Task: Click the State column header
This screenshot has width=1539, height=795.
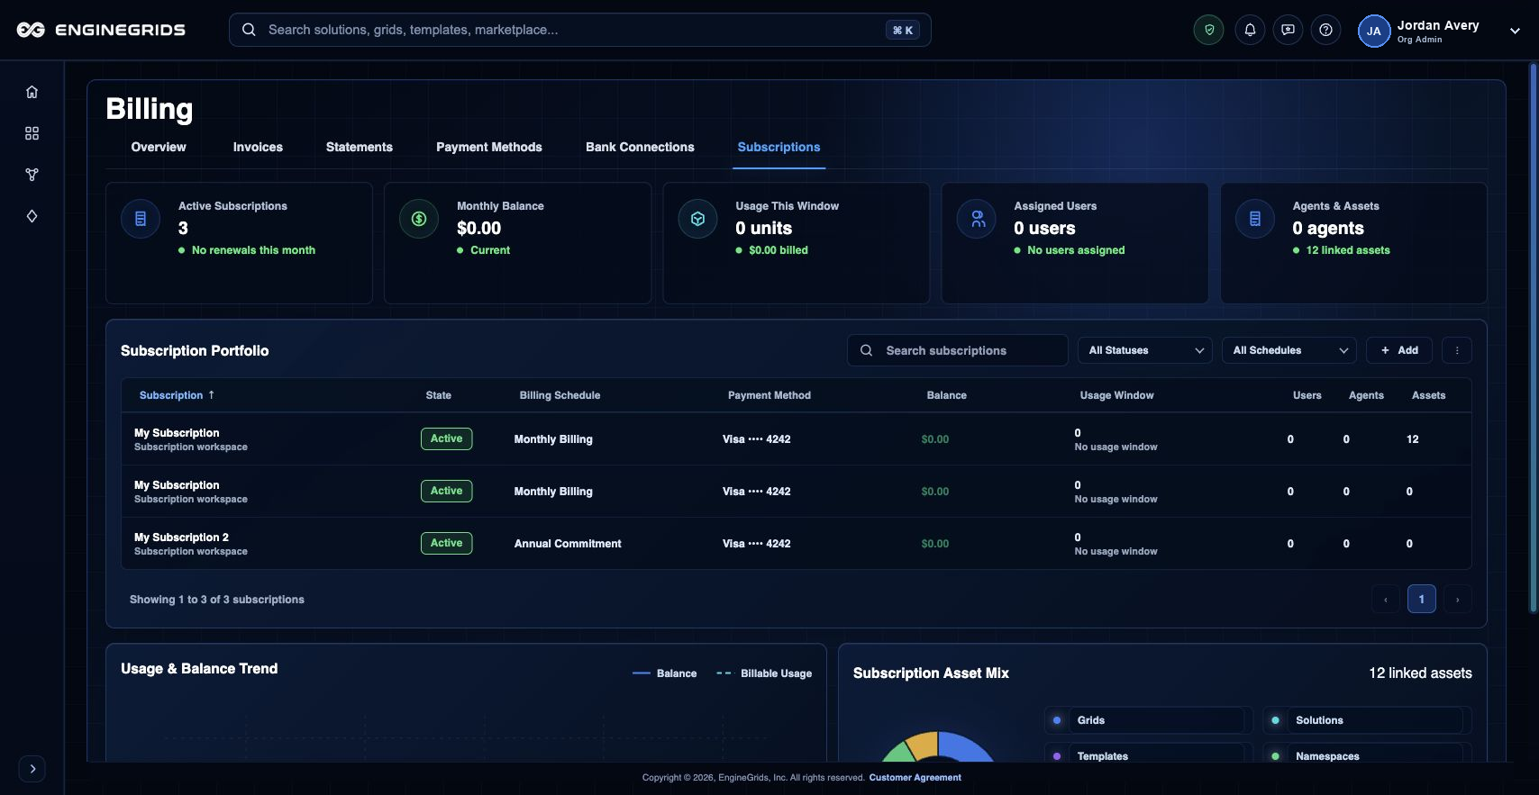Action: pos(439,395)
